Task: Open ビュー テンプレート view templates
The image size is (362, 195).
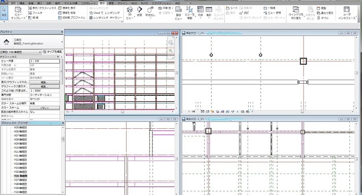Action: click(x=18, y=13)
